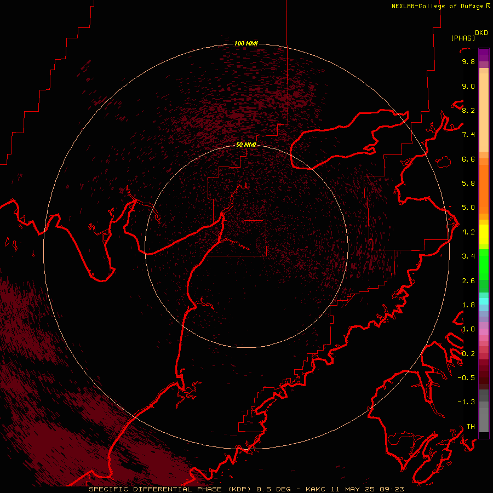Click the [PHAS] units label
Viewport: 493px width, 493px height.
tap(463, 38)
